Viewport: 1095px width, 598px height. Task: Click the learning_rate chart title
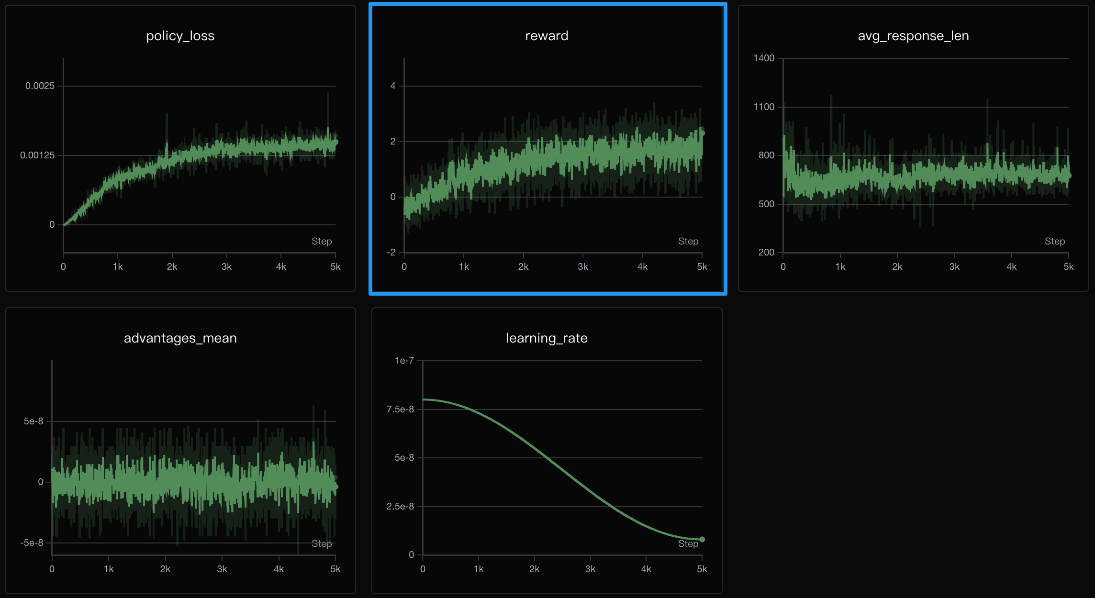pos(547,338)
